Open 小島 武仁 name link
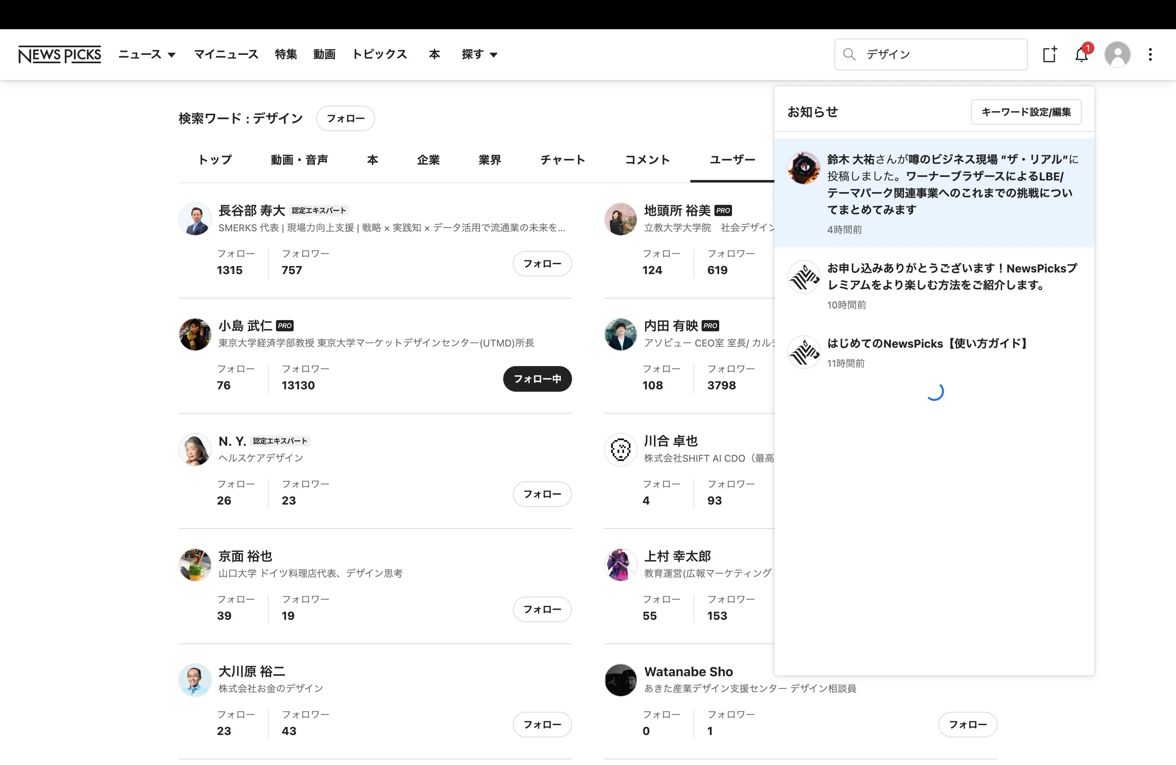1176x765 pixels. coord(245,326)
